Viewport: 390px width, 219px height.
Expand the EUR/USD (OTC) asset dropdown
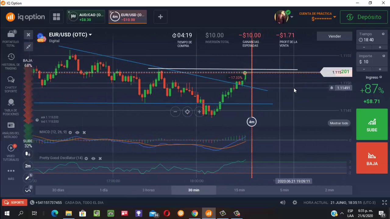click(90, 35)
